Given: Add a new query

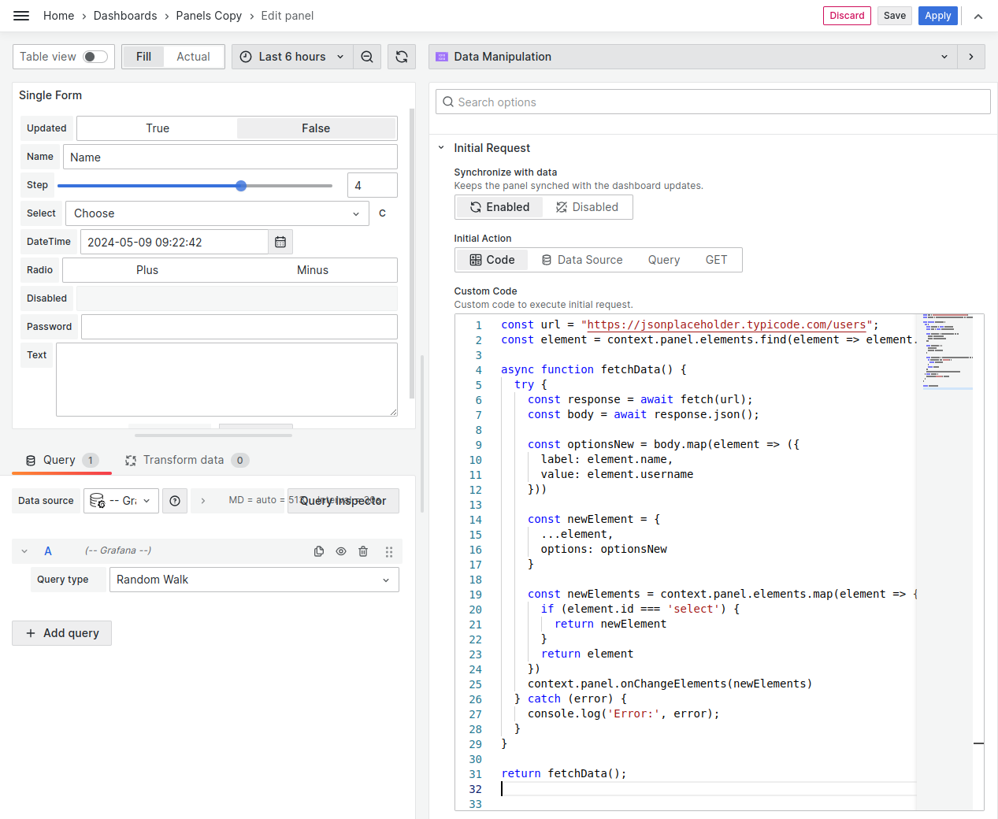Looking at the screenshot, I should [x=61, y=632].
